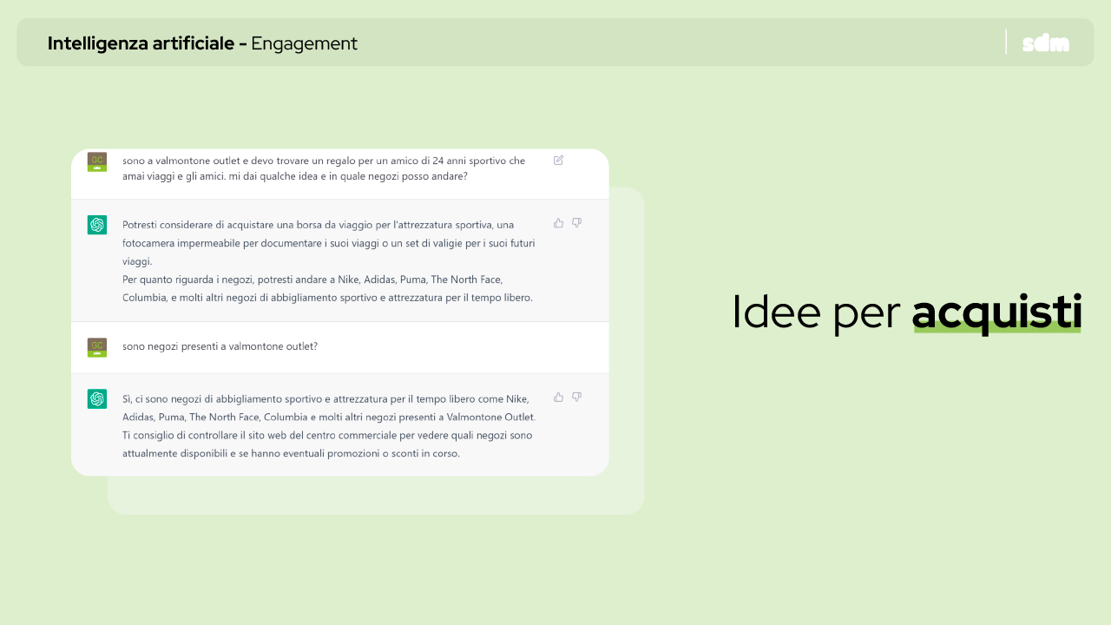Click the "Idee per" heading text

pyautogui.click(x=816, y=312)
